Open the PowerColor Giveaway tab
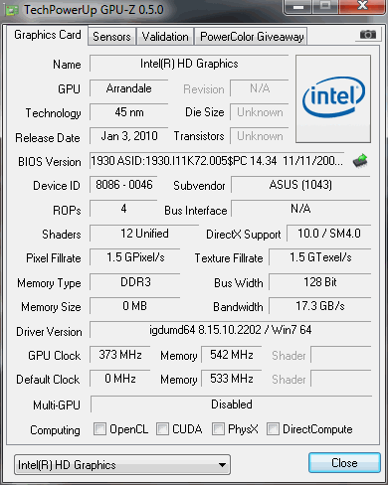The image size is (388, 485). click(x=252, y=37)
